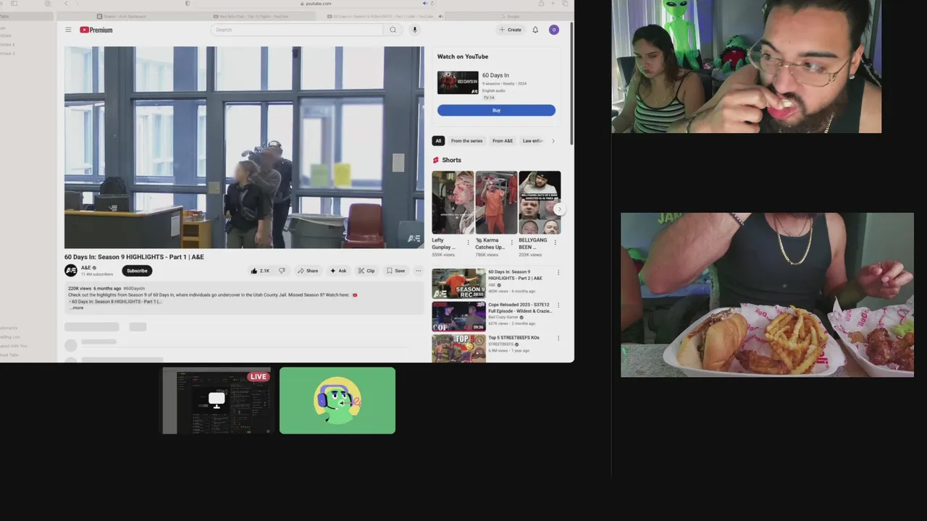This screenshot has width=927, height=521.
Task: Open a new Safari tab with plus
Action: pyautogui.click(x=553, y=4)
